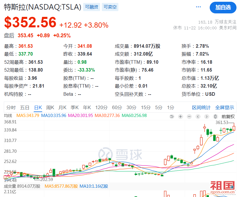This screenshot has height=197, width=242.
Task: Move chart to later dates with right chevron
Action: (207, 116)
